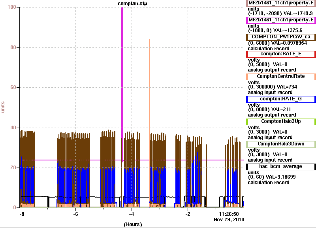Click the y-axis tick label 80

[13, 47]
